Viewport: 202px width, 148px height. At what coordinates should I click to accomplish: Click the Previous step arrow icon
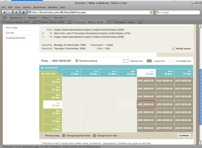click(x=43, y=136)
